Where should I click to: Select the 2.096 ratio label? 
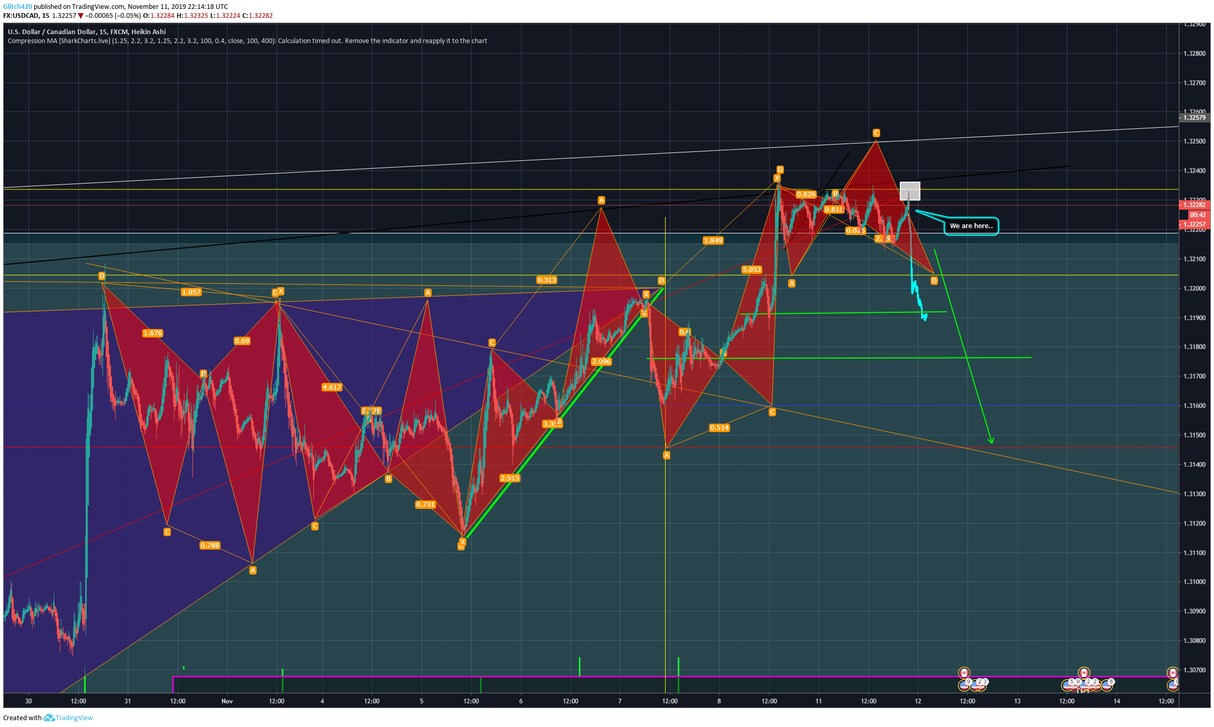coord(601,362)
